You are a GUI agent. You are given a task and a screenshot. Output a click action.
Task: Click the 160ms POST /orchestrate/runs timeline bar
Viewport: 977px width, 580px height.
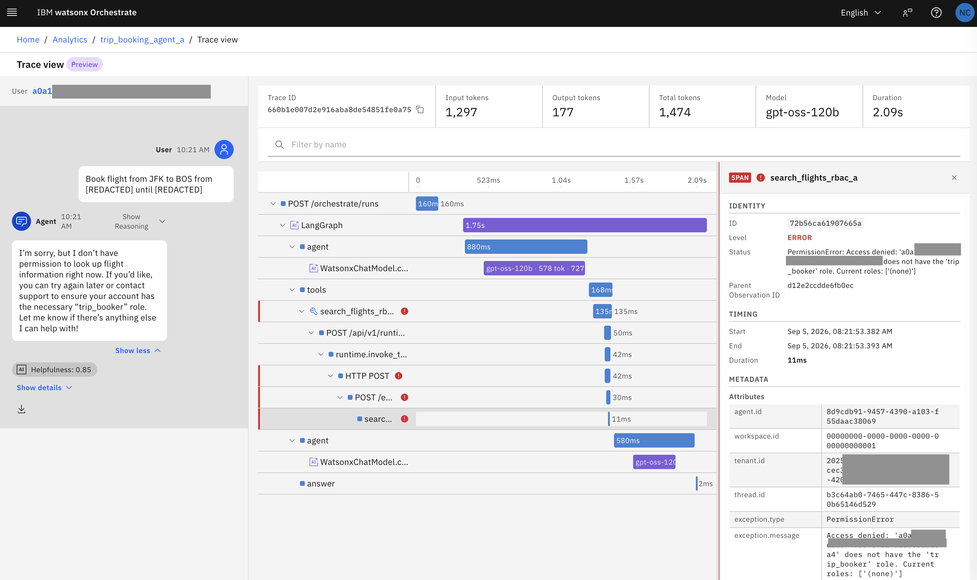click(427, 204)
